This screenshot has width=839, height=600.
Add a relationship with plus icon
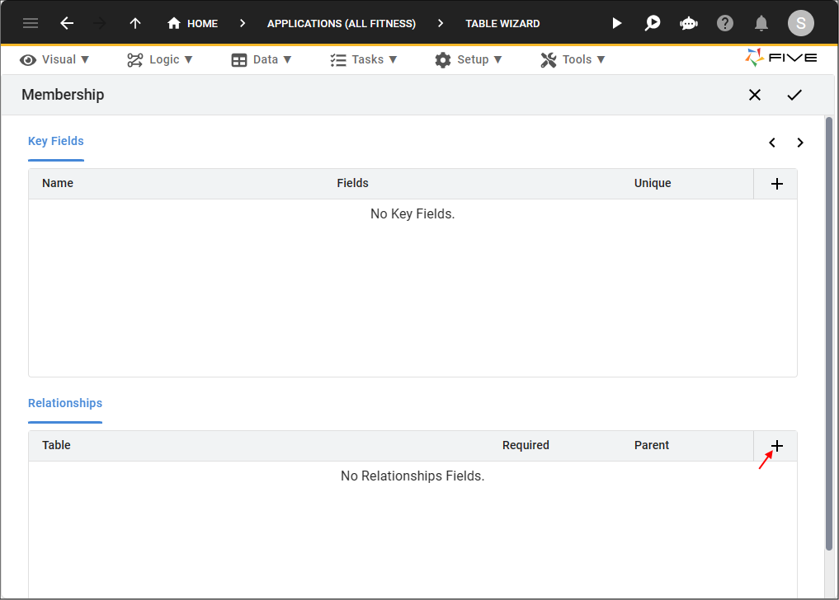[777, 446]
